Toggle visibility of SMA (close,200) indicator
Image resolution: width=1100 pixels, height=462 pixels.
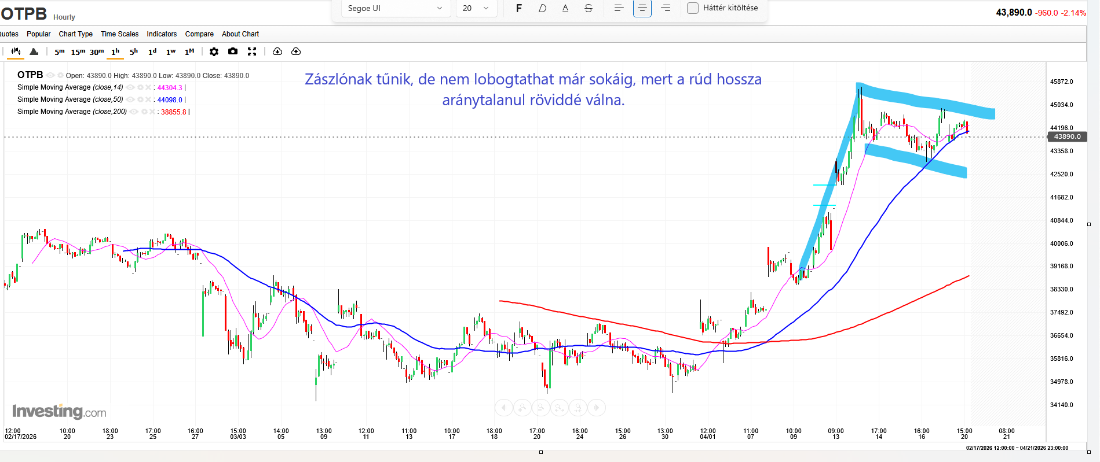134,112
